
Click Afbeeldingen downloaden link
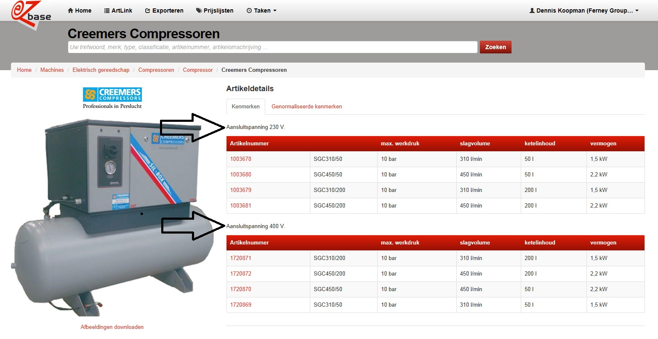(x=112, y=327)
